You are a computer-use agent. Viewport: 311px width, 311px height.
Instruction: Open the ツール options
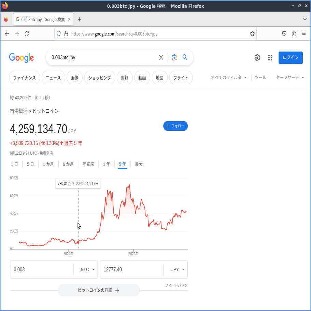260,77
